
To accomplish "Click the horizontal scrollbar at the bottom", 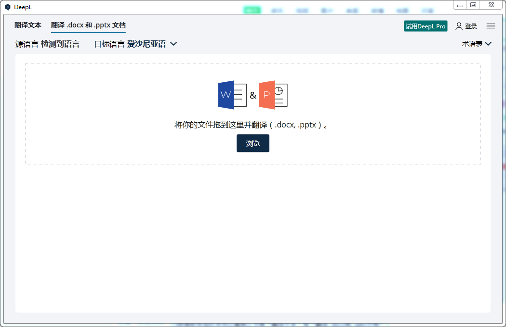I will (x=253, y=325).
